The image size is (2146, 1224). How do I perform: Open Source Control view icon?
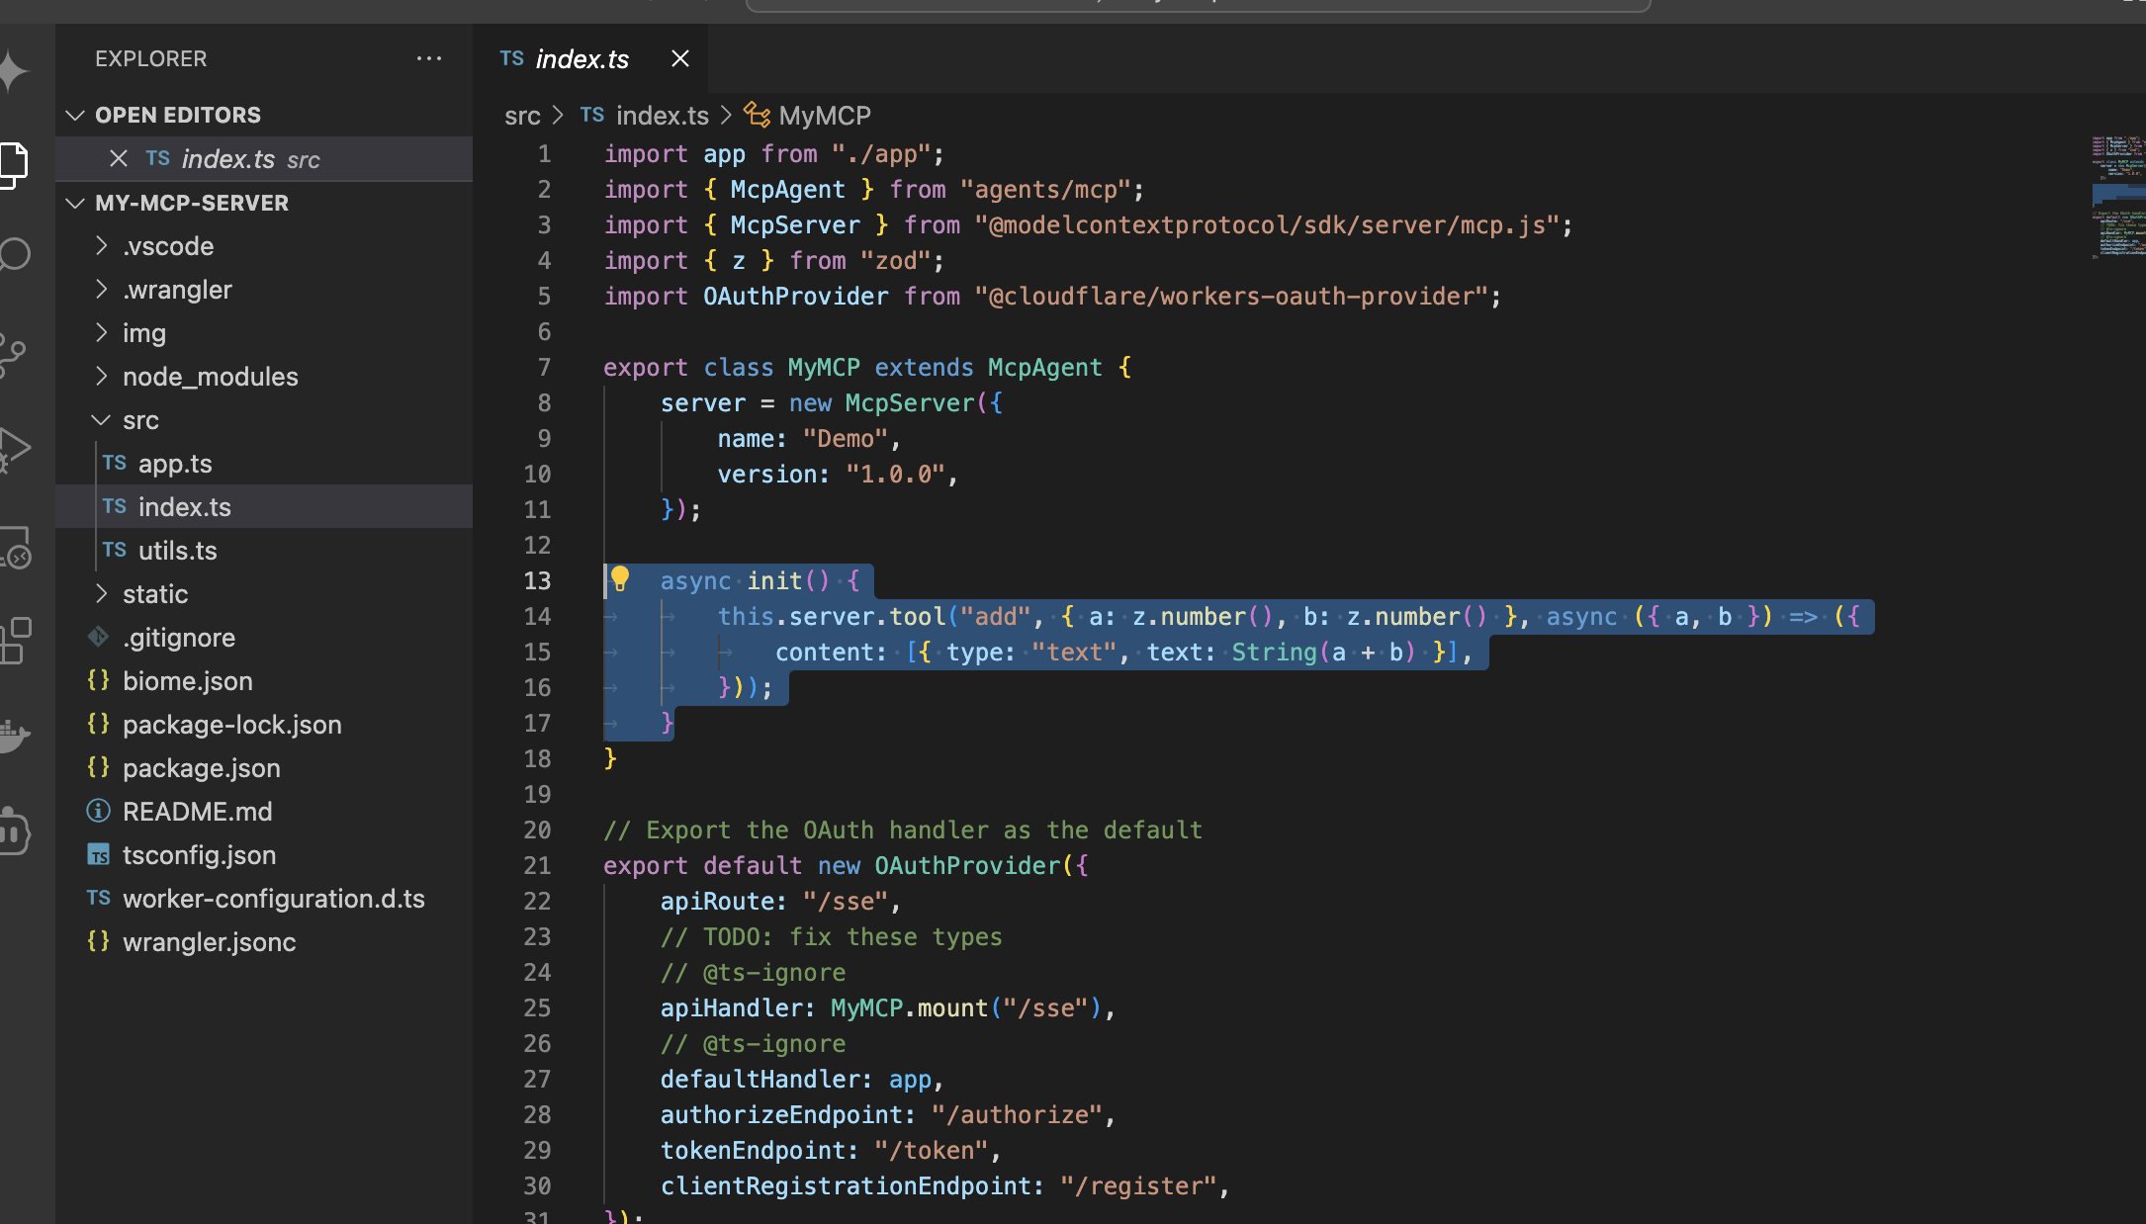coord(14,354)
